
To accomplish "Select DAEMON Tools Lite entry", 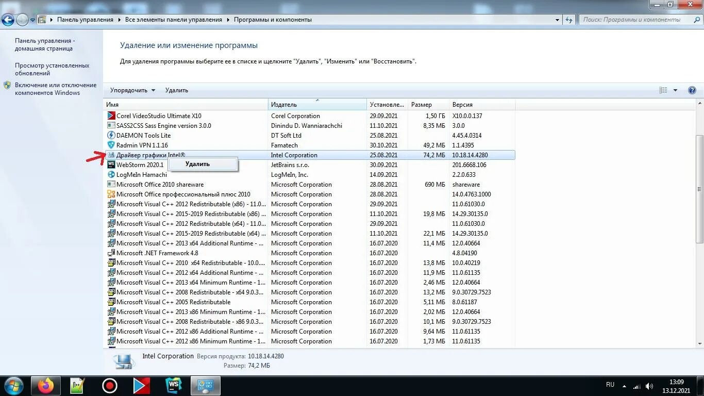I will (310, 136).
